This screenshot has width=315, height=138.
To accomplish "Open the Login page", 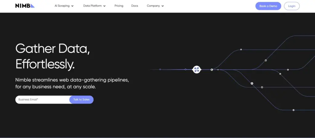I will click(292, 6).
